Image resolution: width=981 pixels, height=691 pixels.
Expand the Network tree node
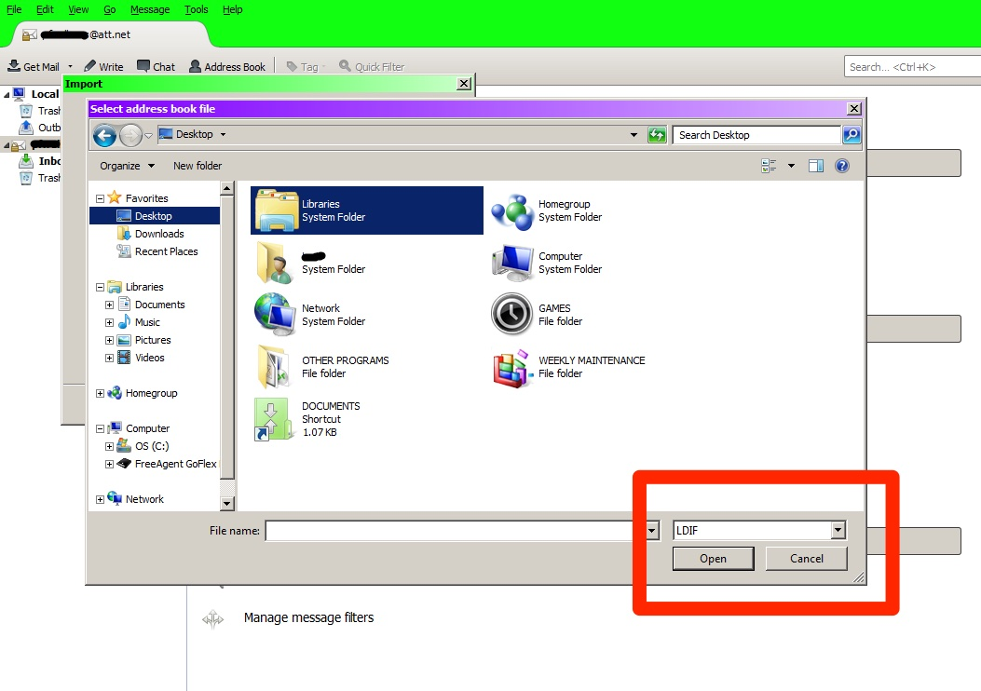[100, 500]
